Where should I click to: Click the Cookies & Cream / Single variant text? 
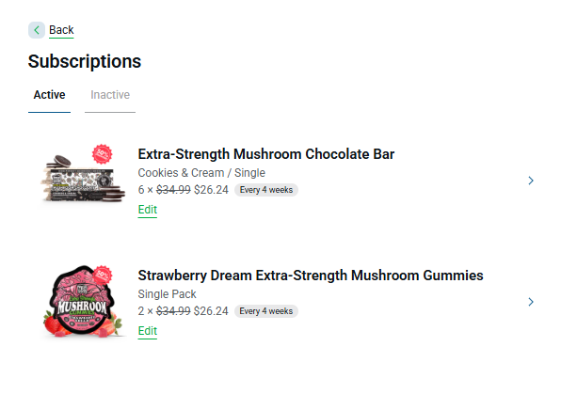tap(201, 173)
